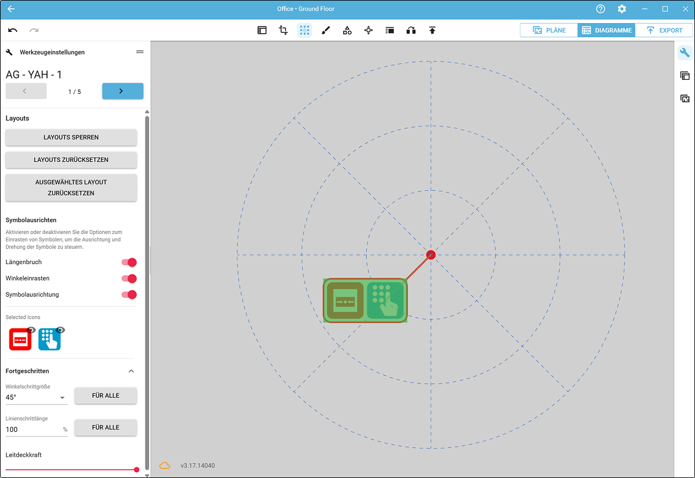Viewport: 695px width, 478px height.
Task: Click the green alarm symbol on canvas
Action: 345,301
